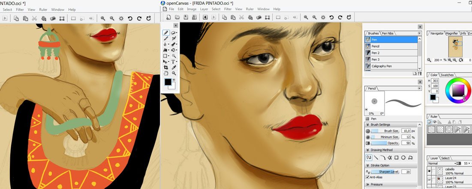Select the Pen tool in the toolbox

click(165, 32)
